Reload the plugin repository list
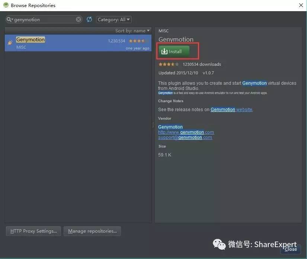 89,19
